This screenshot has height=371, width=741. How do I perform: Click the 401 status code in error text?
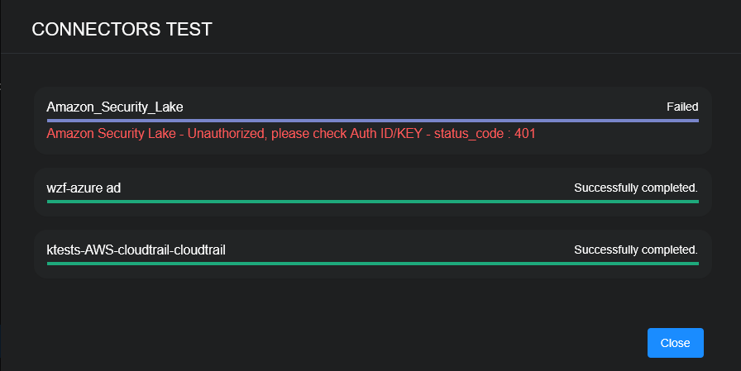(x=525, y=133)
